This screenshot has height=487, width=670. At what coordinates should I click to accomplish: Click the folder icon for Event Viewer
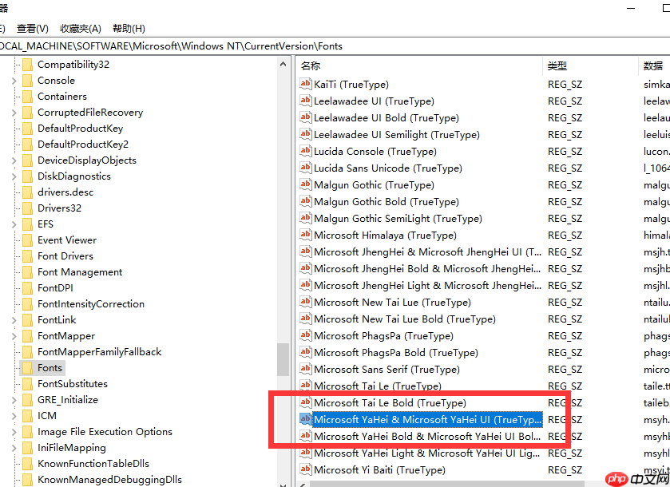[x=27, y=240]
